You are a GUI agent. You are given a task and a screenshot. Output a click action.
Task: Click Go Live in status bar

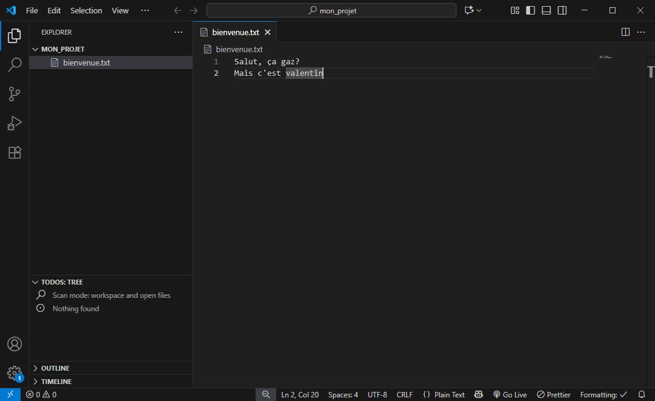(510, 394)
